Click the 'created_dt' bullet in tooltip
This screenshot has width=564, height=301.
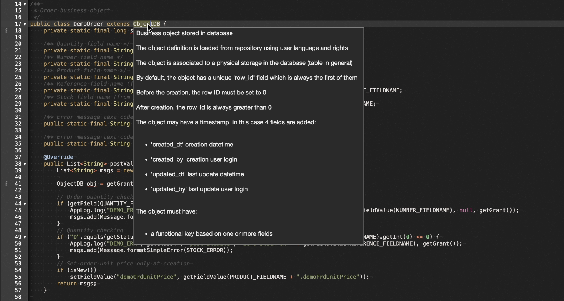192,145
